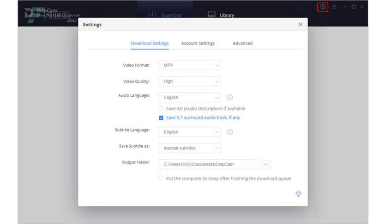Click the Download tab icon in header

[x=152, y=15]
